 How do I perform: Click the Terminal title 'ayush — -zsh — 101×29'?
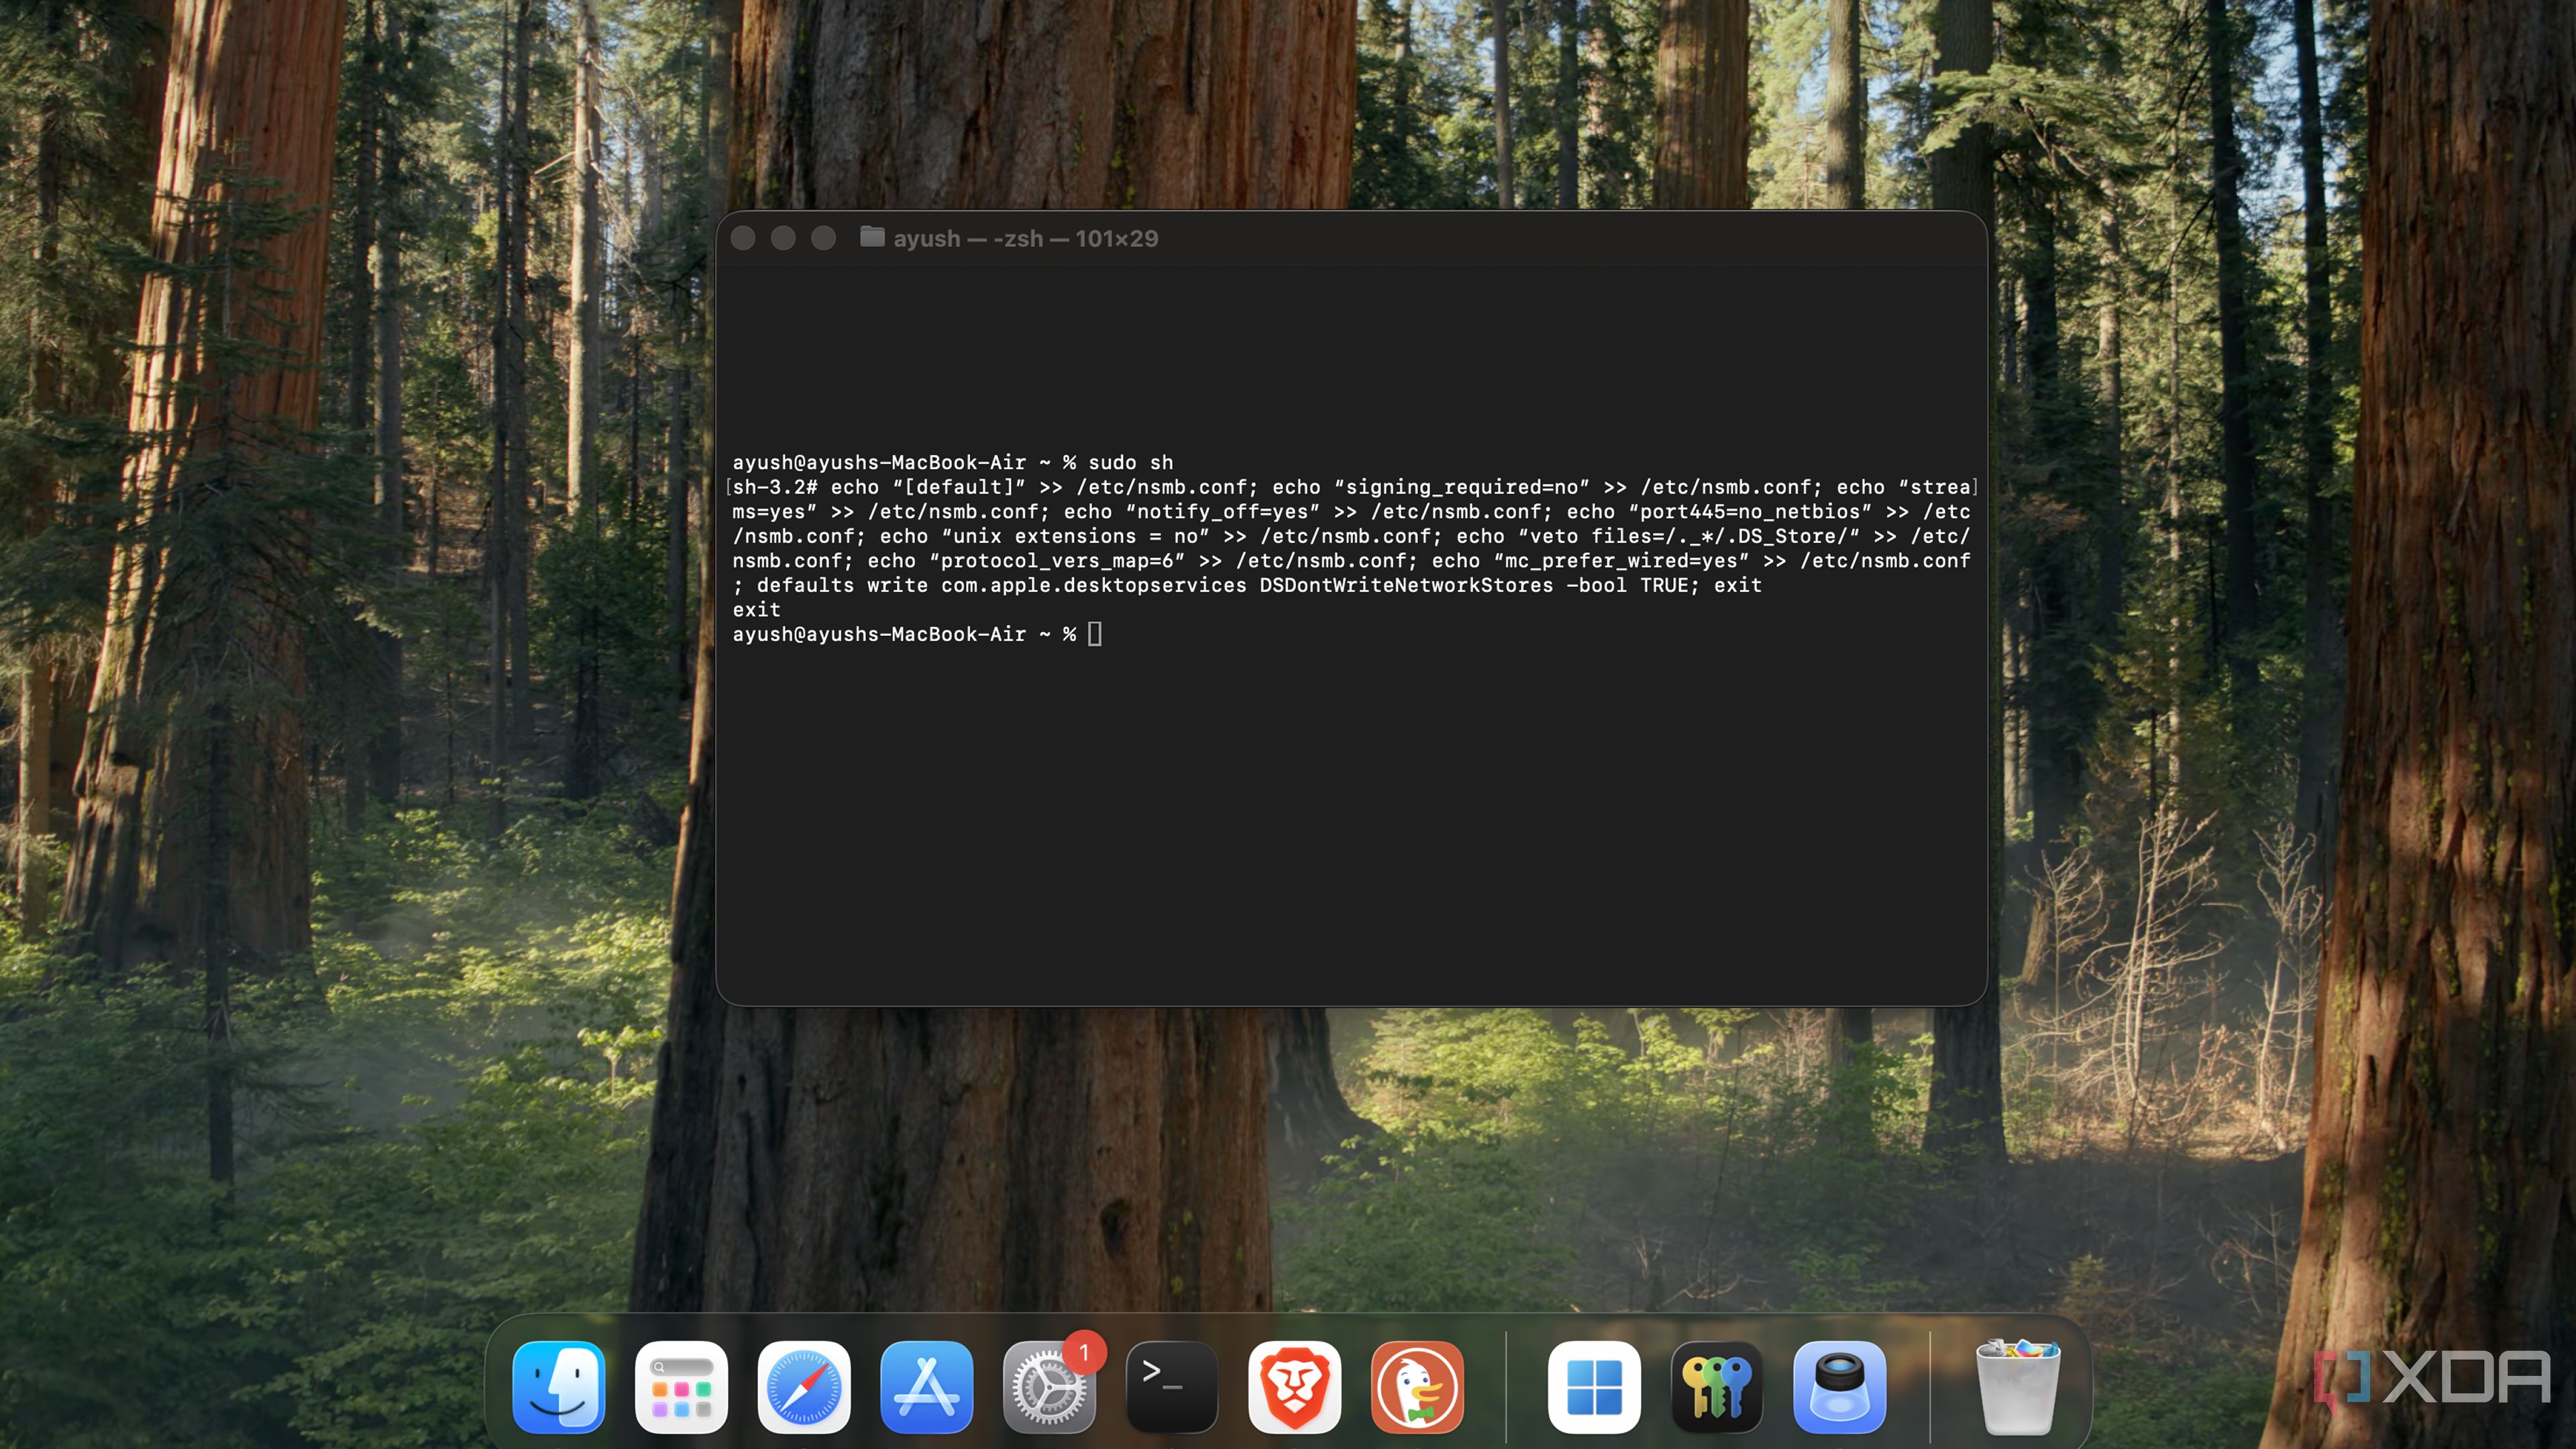pos(1025,239)
